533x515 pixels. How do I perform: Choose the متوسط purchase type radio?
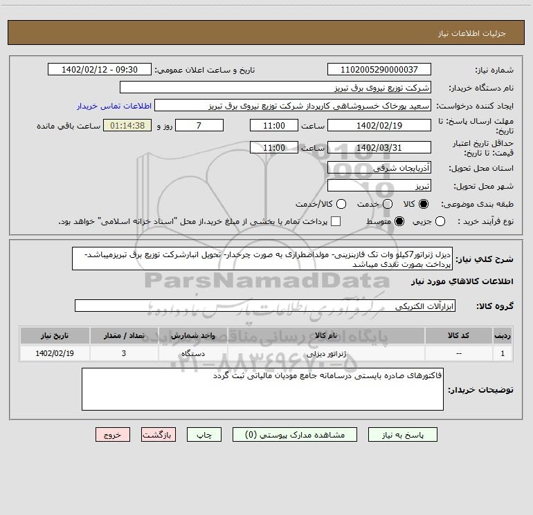399,221
